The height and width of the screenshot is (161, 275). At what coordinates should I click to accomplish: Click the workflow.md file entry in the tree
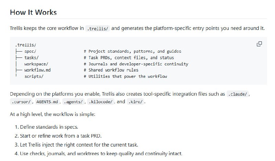(x=37, y=70)
